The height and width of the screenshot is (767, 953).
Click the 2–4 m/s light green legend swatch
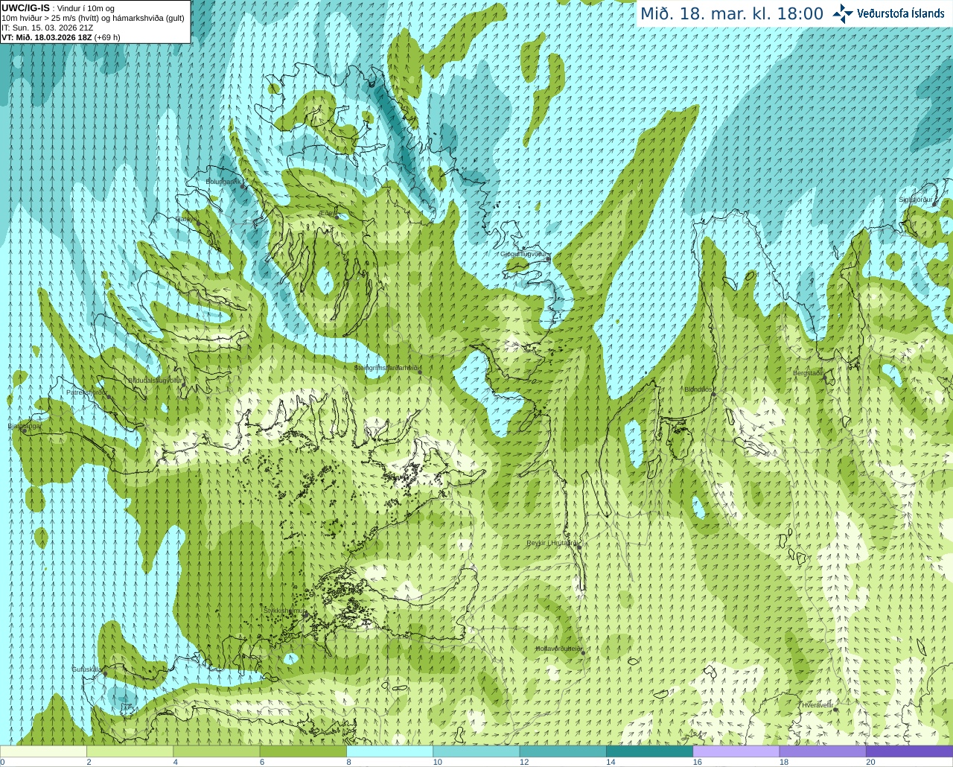[x=130, y=751]
